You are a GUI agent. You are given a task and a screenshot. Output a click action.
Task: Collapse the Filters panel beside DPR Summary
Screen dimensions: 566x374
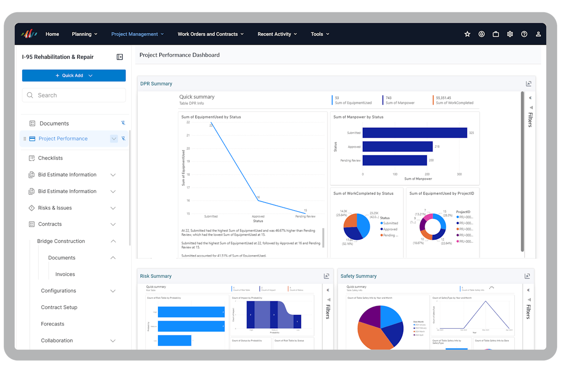(530, 98)
